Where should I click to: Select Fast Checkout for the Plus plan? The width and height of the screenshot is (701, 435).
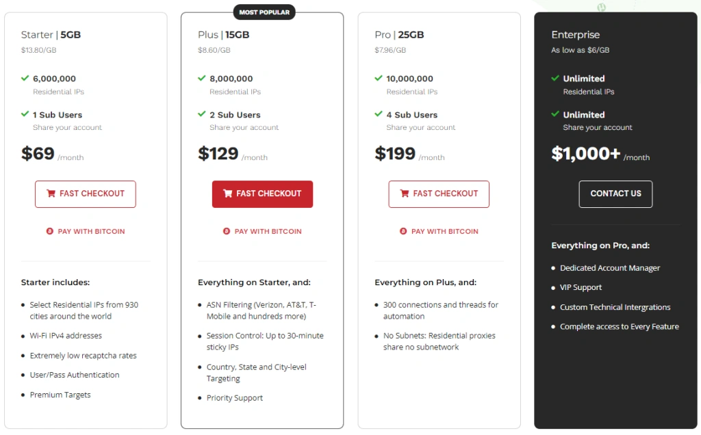point(262,194)
